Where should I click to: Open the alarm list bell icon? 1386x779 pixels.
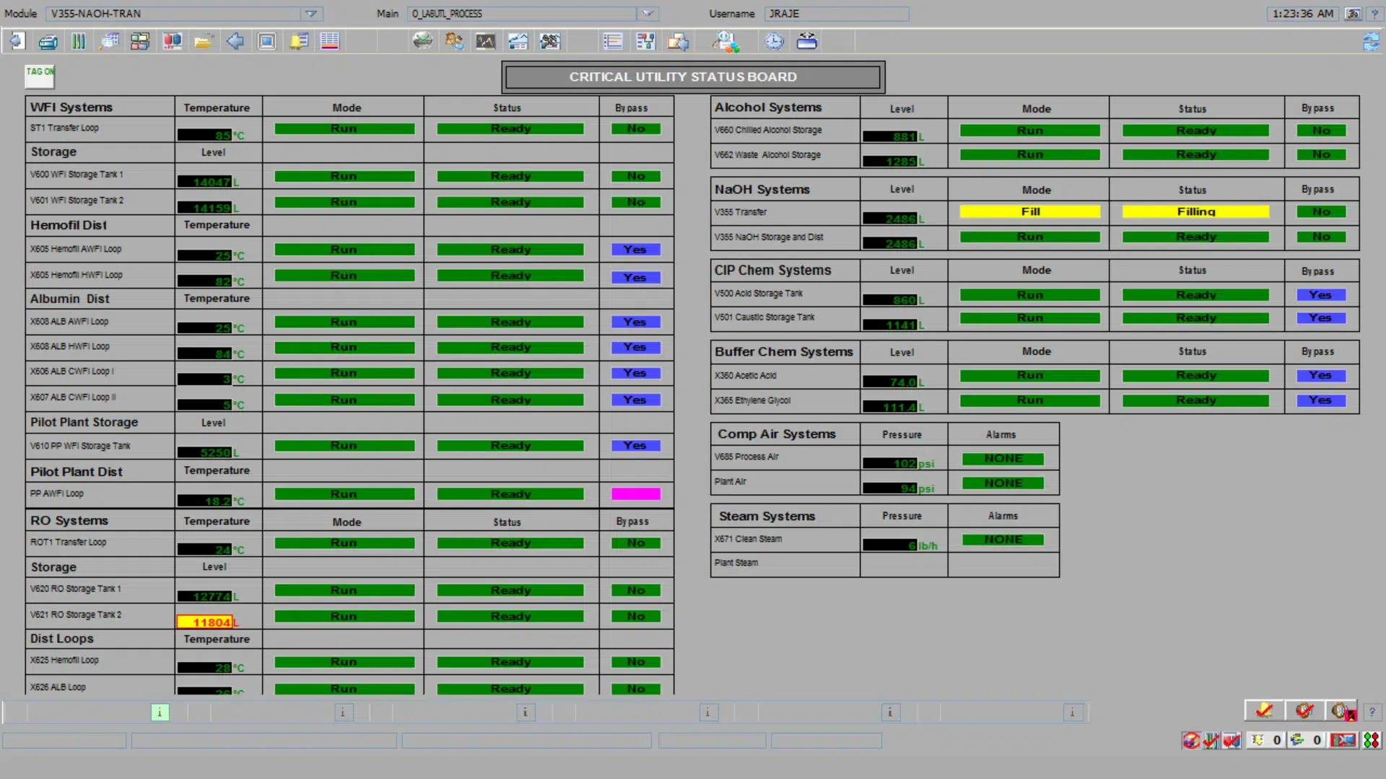tap(298, 41)
